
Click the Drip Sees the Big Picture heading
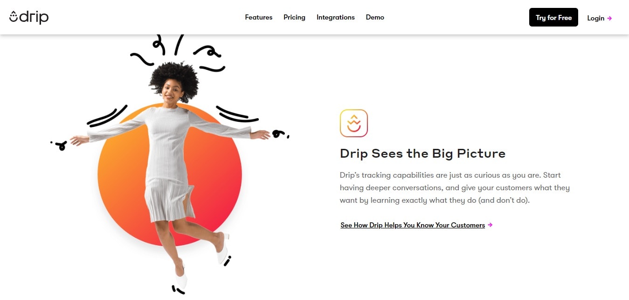tap(422, 153)
